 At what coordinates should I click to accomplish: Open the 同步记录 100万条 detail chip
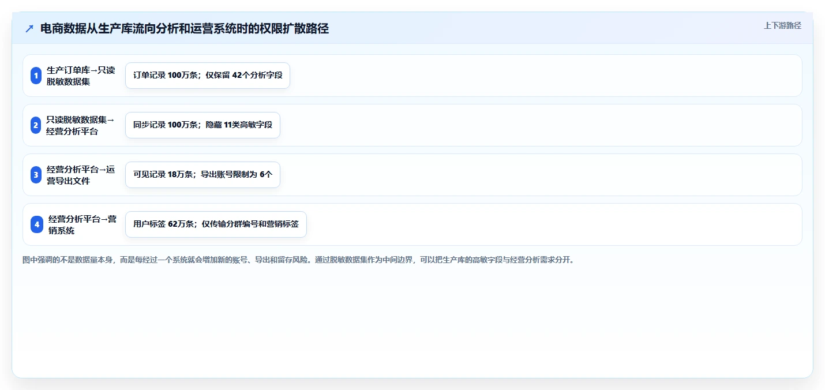pos(202,125)
